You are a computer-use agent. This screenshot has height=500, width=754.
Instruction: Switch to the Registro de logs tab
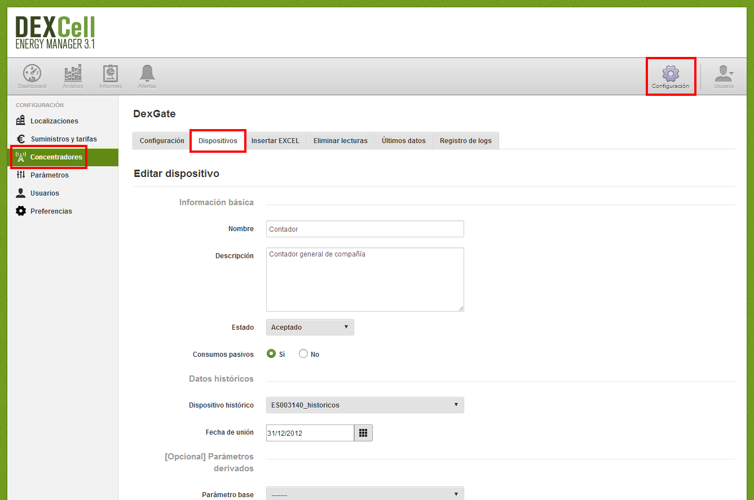pyautogui.click(x=466, y=140)
